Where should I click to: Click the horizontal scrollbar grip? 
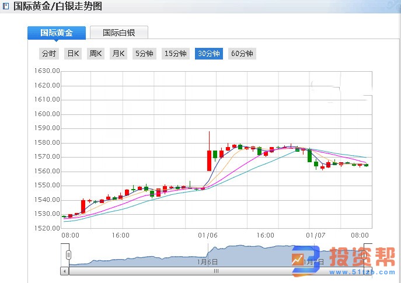click(x=216, y=271)
